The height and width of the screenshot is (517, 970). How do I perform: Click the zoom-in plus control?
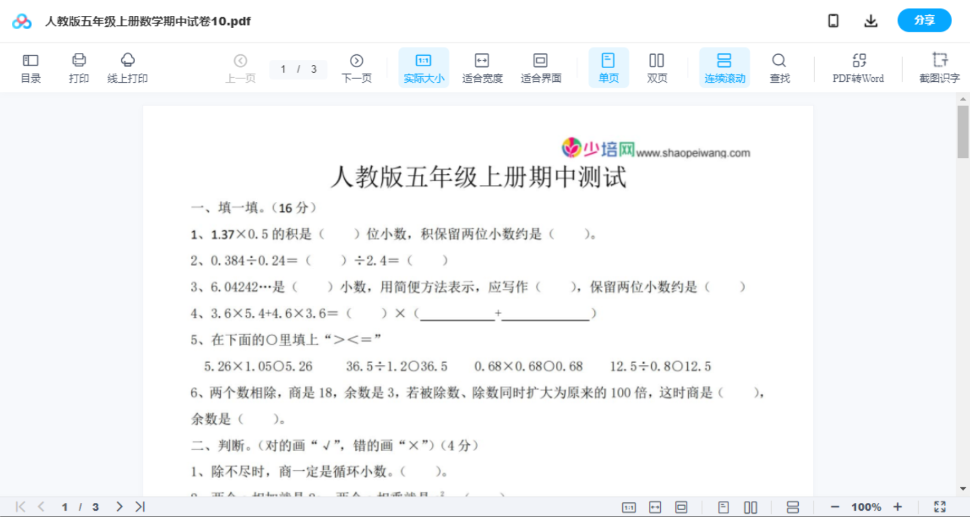(898, 506)
